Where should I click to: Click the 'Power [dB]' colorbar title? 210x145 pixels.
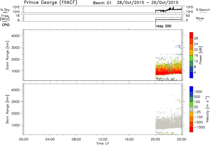200,55
